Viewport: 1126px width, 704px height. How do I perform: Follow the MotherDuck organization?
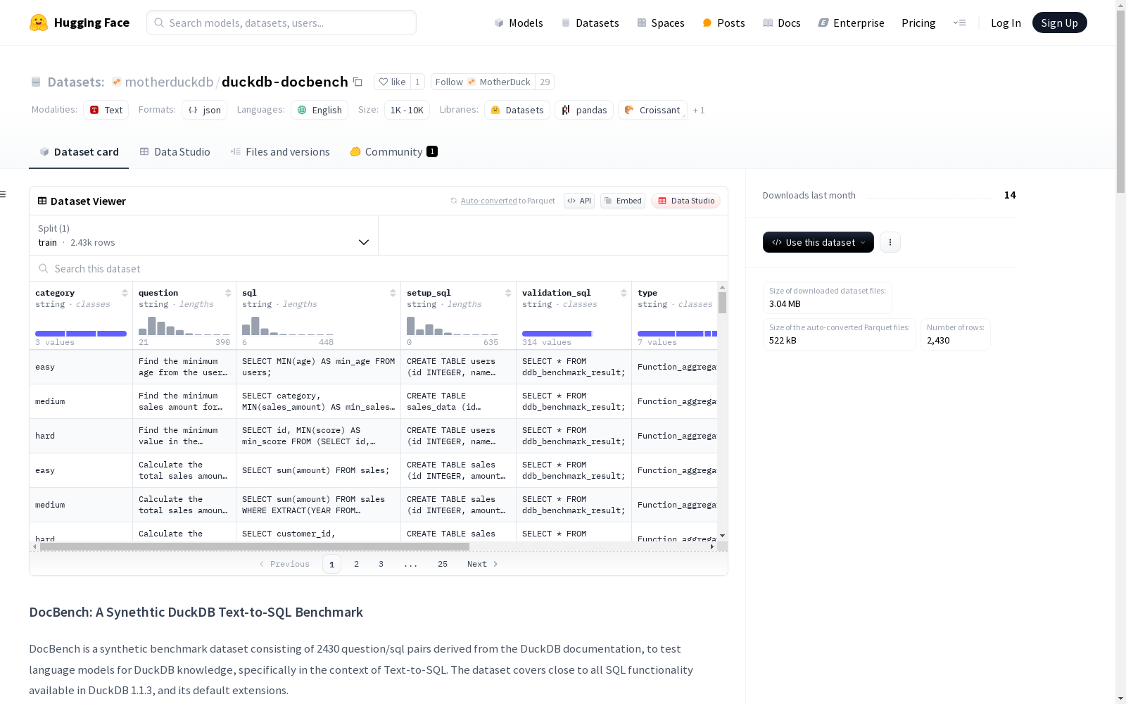coord(483,82)
